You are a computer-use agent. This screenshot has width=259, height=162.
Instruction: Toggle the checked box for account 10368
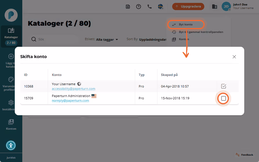pyautogui.click(x=223, y=86)
